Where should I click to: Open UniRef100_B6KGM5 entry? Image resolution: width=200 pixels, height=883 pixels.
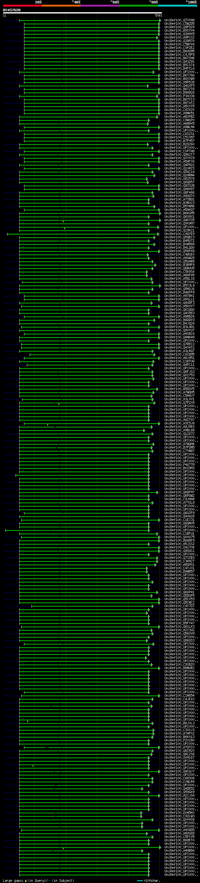pyautogui.click(x=179, y=213)
